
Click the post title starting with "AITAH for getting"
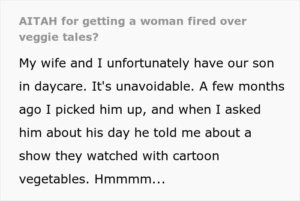coord(132,29)
